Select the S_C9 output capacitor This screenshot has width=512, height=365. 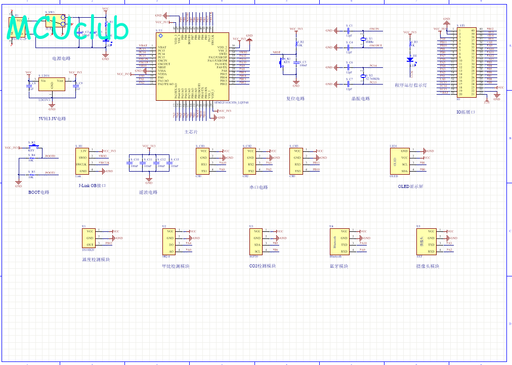(x=76, y=86)
